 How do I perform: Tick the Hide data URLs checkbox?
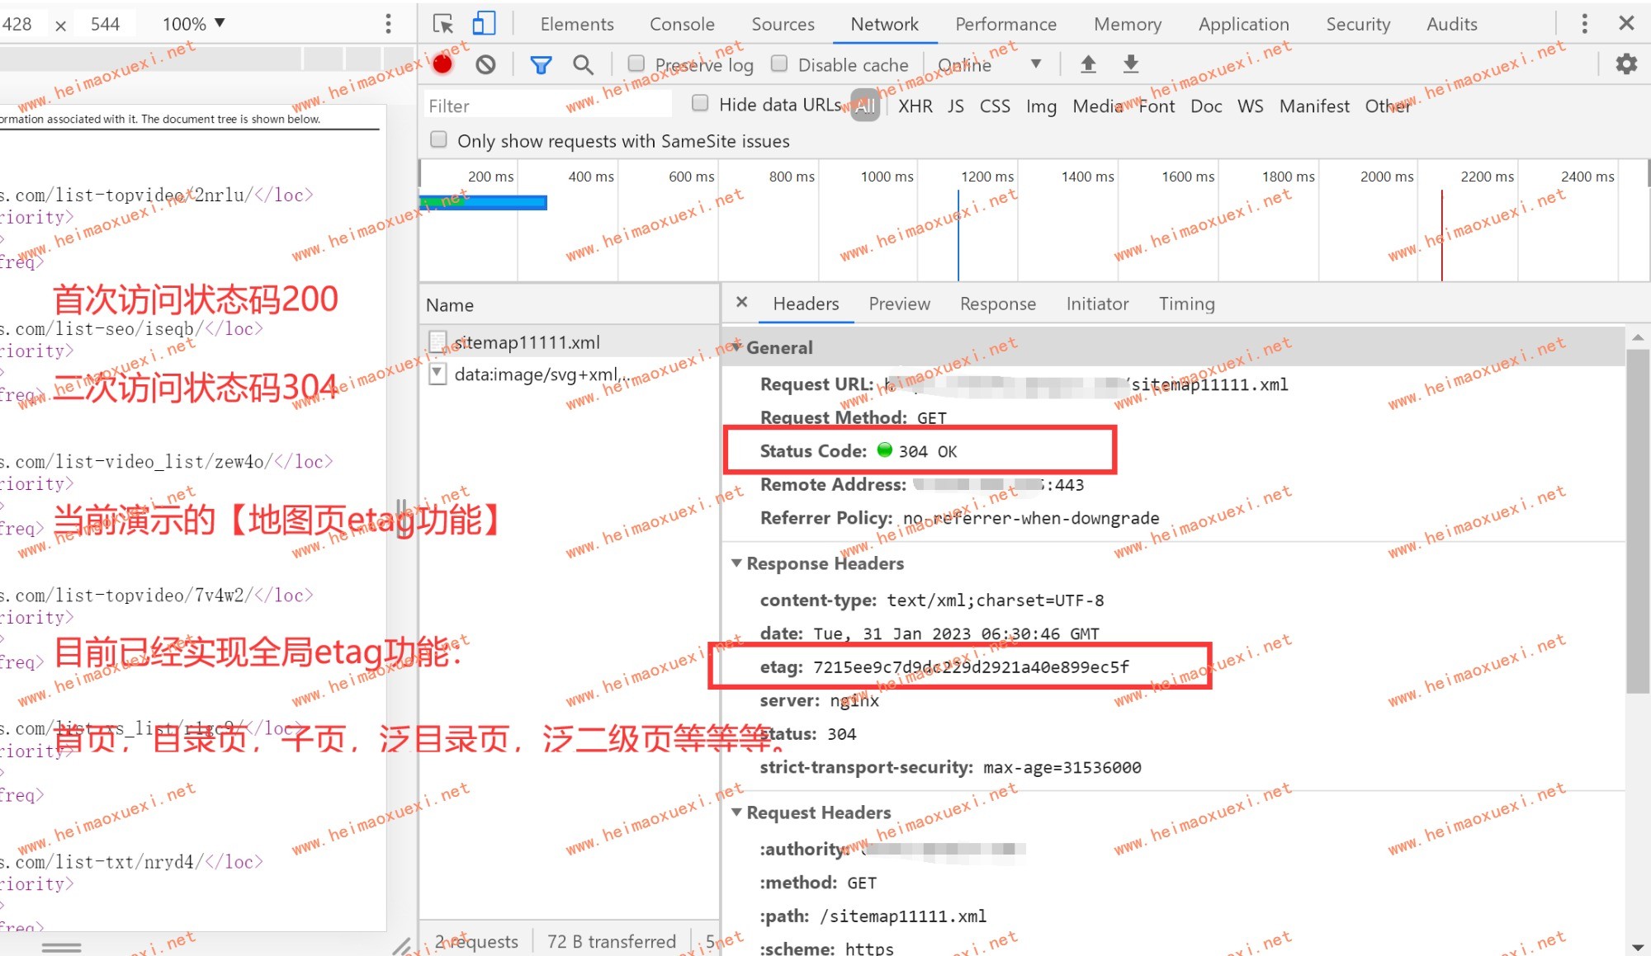(700, 103)
